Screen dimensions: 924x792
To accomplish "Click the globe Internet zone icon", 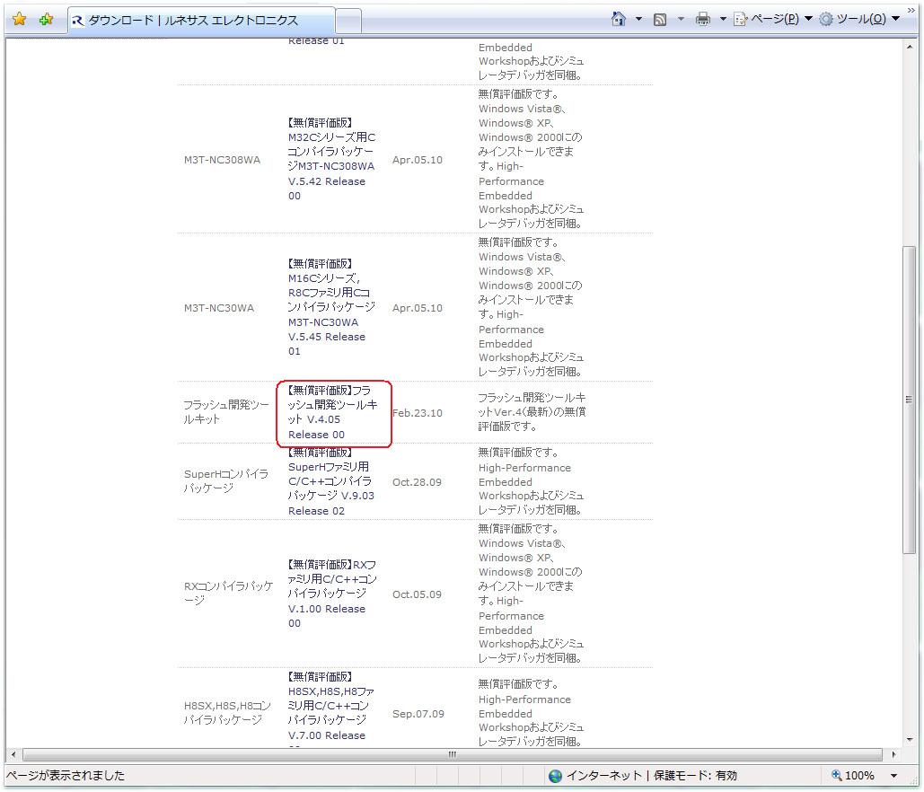I will click(x=556, y=775).
